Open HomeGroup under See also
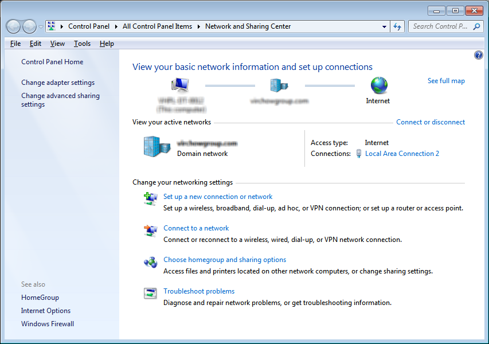This screenshot has height=344, width=489. pos(40,298)
